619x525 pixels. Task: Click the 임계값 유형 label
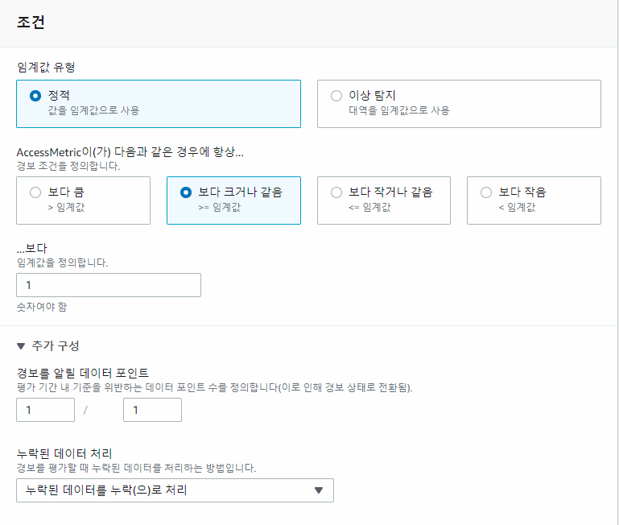(x=46, y=67)
